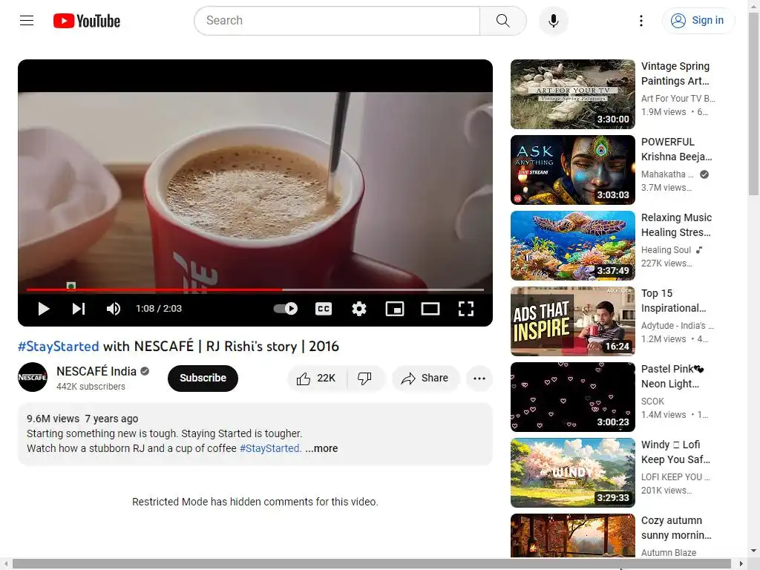Click the search magnifier button

pos(503,20)
